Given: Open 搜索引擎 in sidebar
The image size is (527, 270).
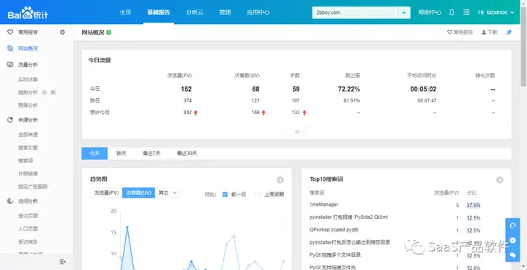Looking at the screenshot, I should pyautogui.click(x=28, y=147).
